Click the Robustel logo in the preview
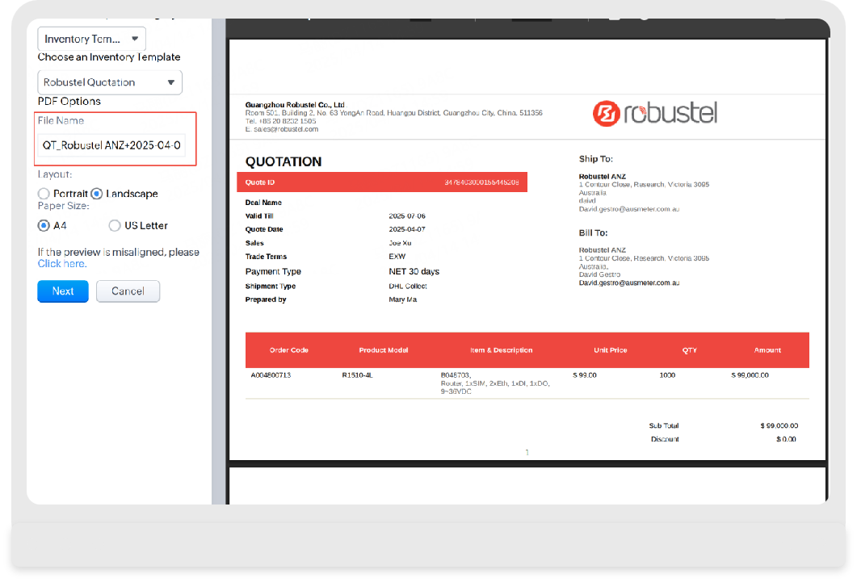 [655, 113]
